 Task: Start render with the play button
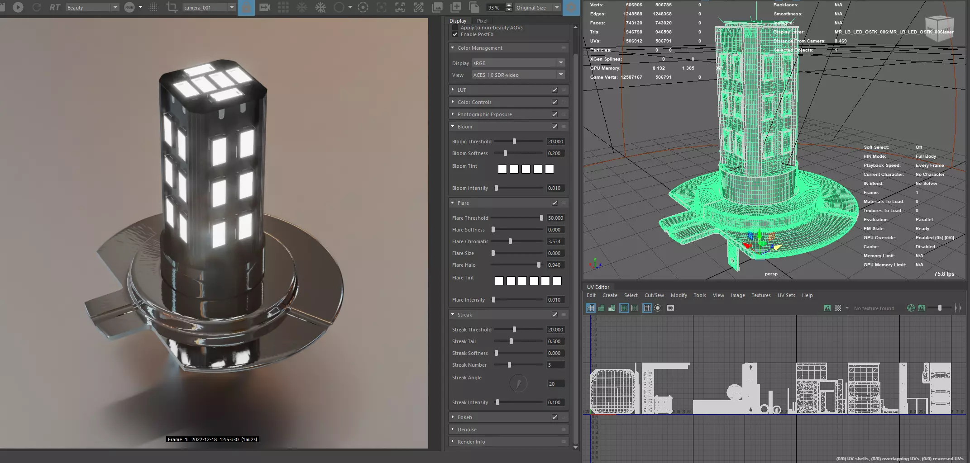coord(18,7)
